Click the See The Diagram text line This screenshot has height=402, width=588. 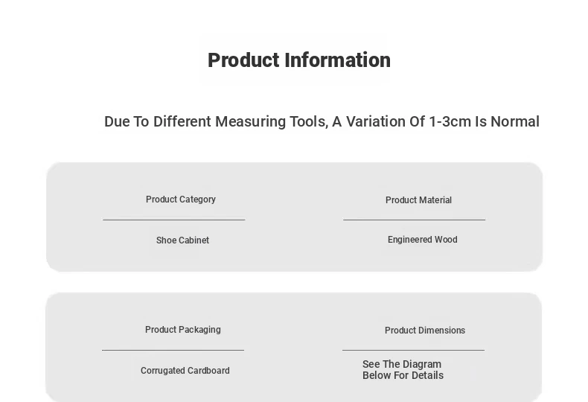click(402, 364)
